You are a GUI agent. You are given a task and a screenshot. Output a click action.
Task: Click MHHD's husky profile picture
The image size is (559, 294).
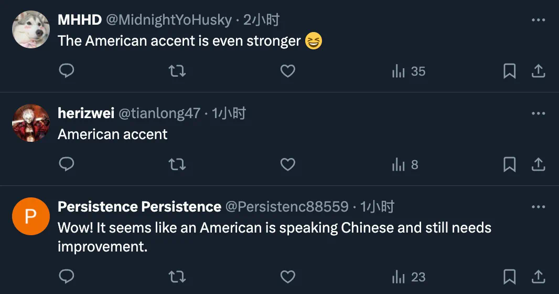(30, 29)
